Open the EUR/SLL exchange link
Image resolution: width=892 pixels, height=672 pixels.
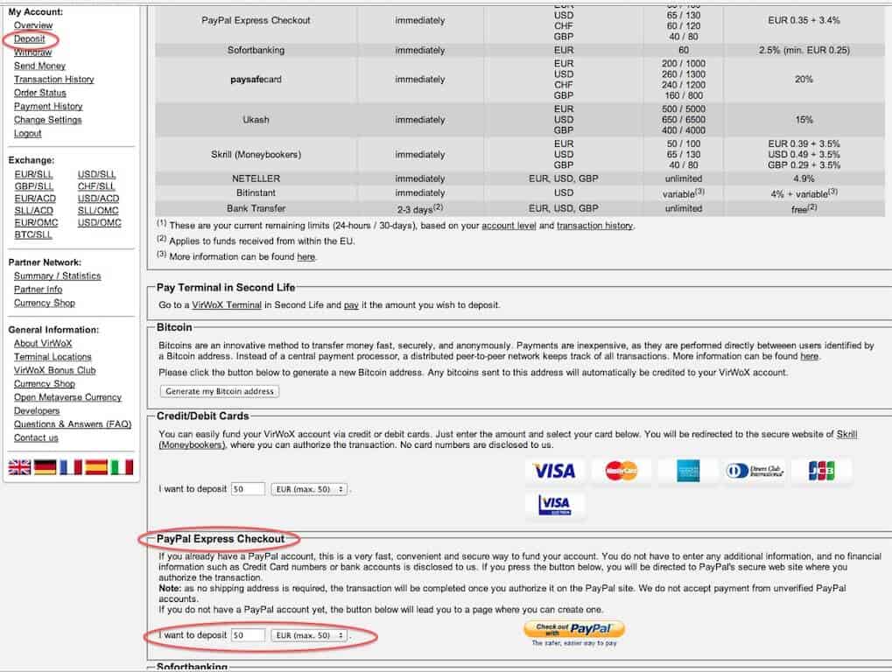point(33,174)
